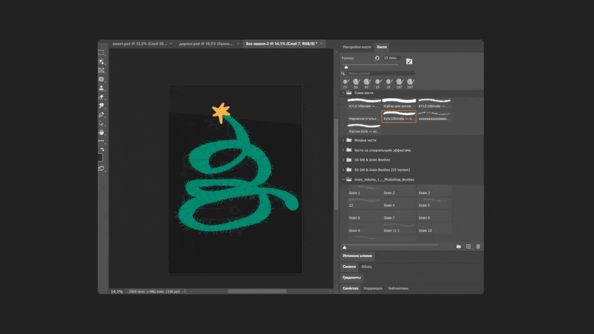
Task: Toggle the brush settings panel button
Action: point(409,61)
